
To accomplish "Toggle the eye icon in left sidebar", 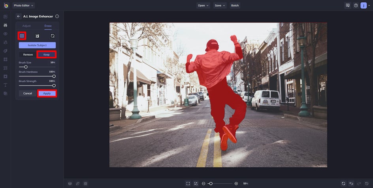I will click(6, 34).
